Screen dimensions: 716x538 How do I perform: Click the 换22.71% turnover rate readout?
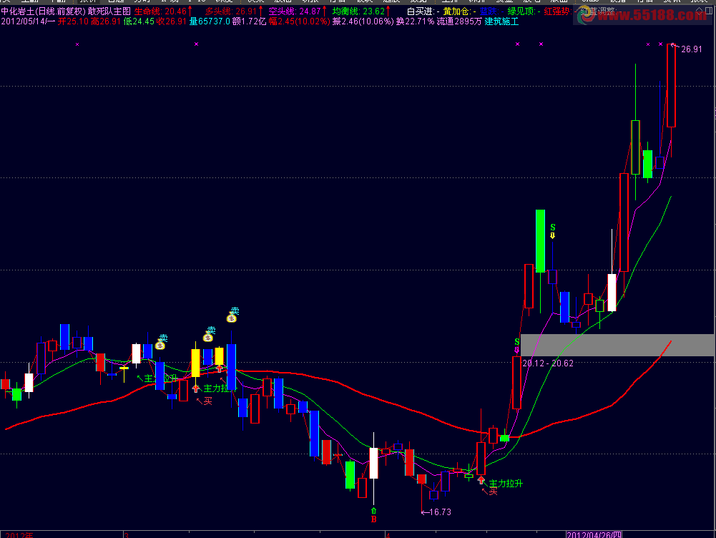pos(415,21)
